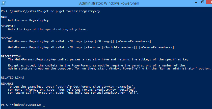Image resolution: width=212 pixels, height=109 pixels.
Task: Minimize the PowerShell window
Action: point(196,2)
